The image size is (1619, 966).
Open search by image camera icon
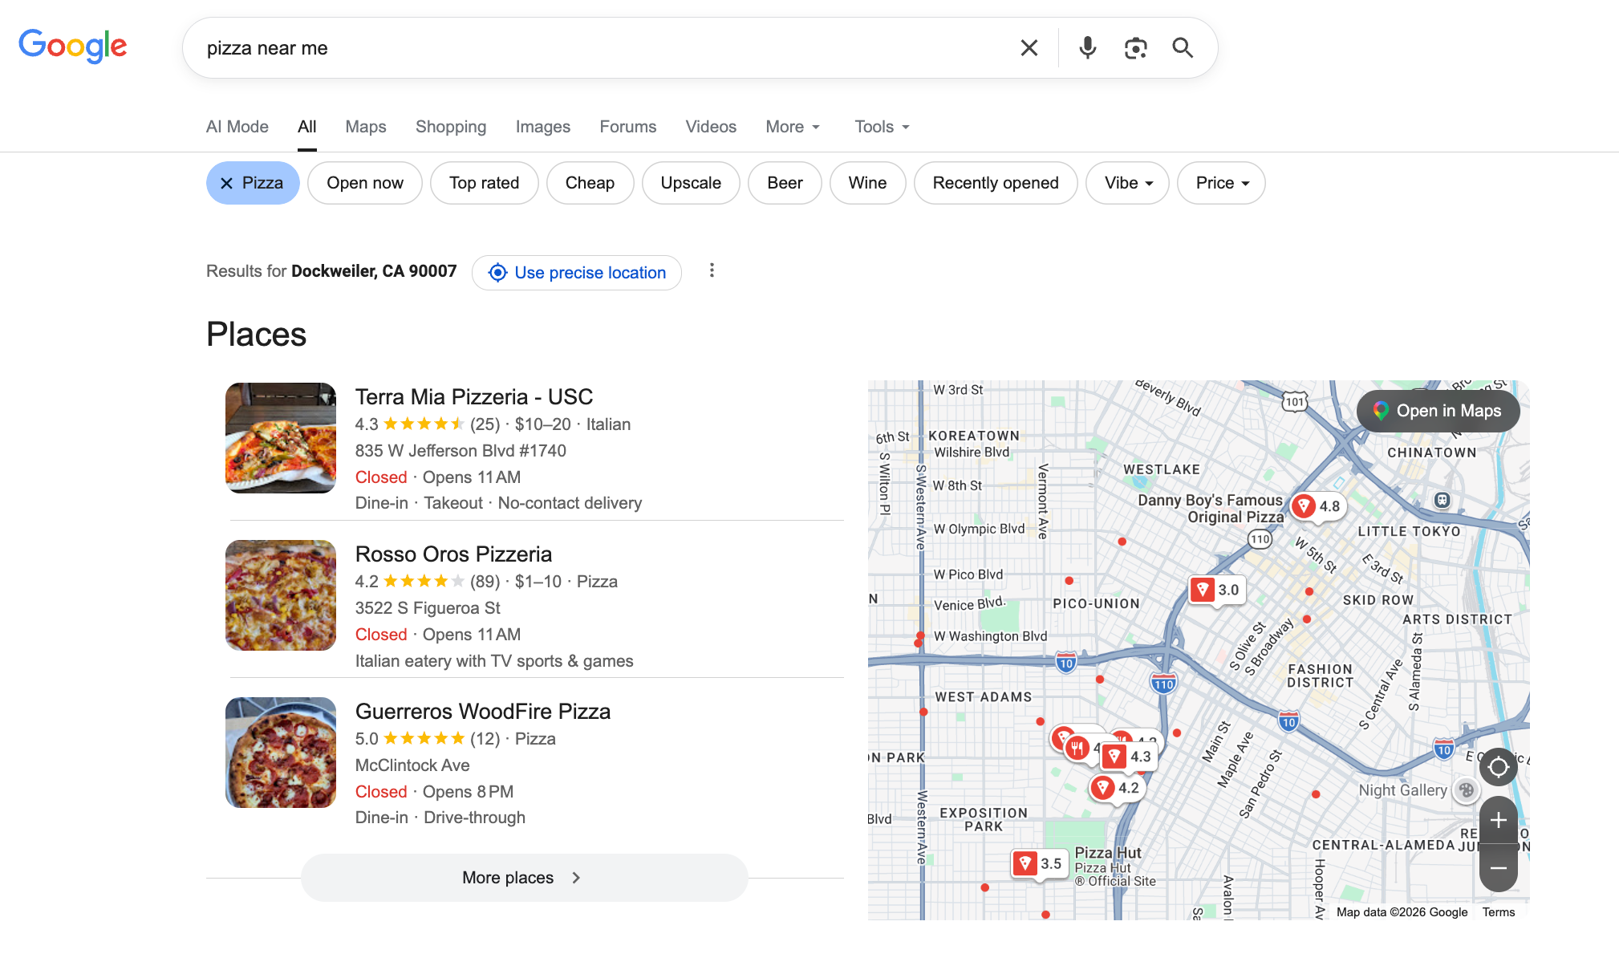[1135, 48]
